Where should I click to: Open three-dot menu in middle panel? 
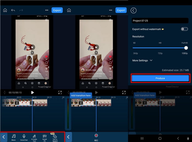[x=111, y=10]
